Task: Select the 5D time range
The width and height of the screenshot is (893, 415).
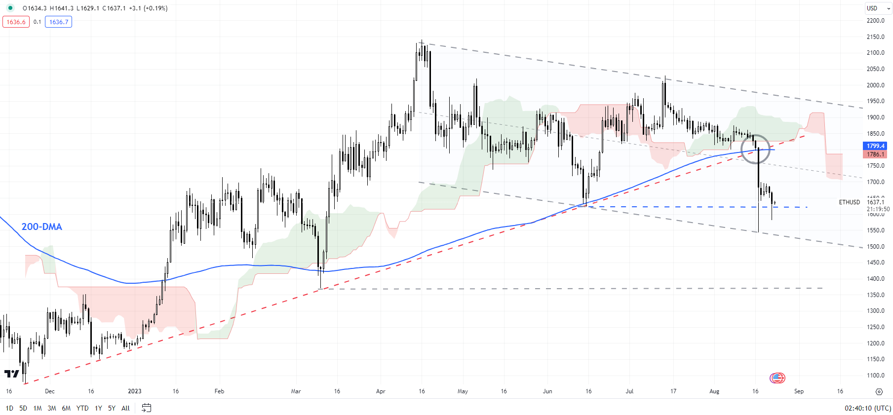Action: coord(23,408)
